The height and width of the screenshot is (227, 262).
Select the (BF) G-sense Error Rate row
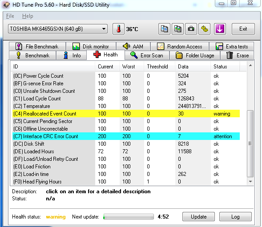(126, 84)
